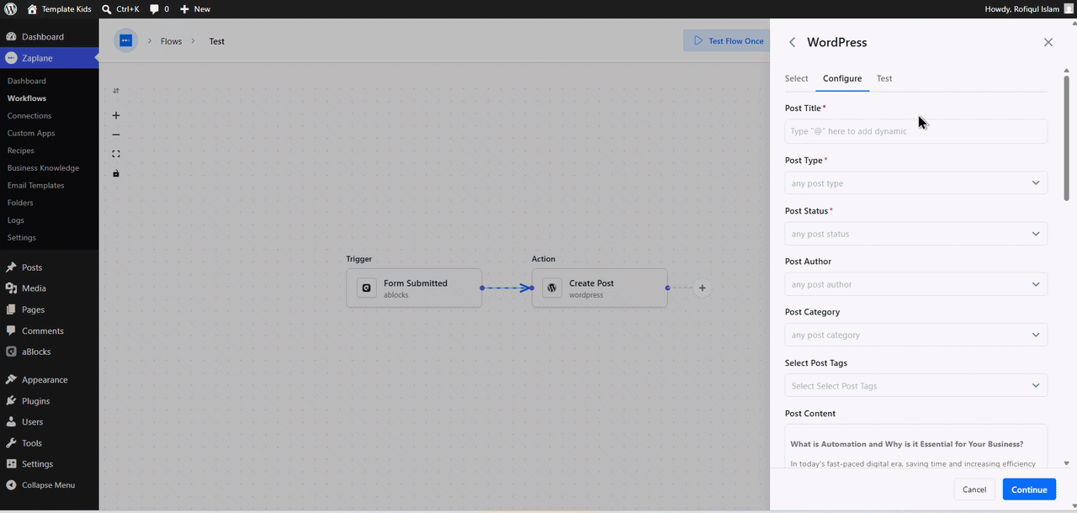Expand the Post Category dropdown

coord(915,334)
